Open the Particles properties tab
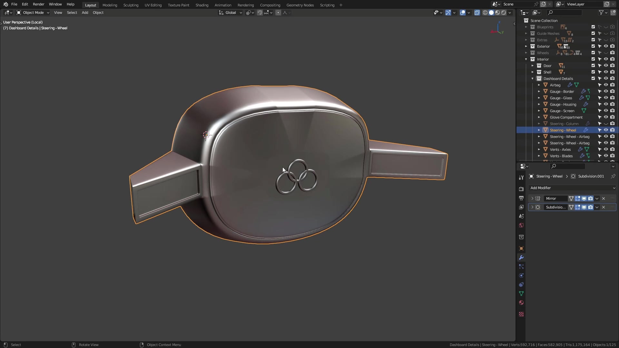The image size is (619, 348). [521, 266]
